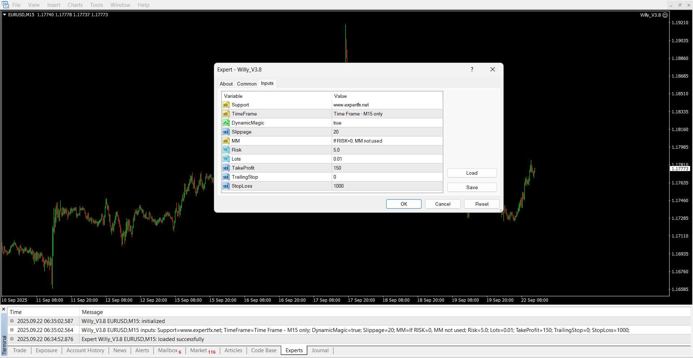Switch to the Common tab
Viewport: 693px width, 358px height.
[247, 84]
